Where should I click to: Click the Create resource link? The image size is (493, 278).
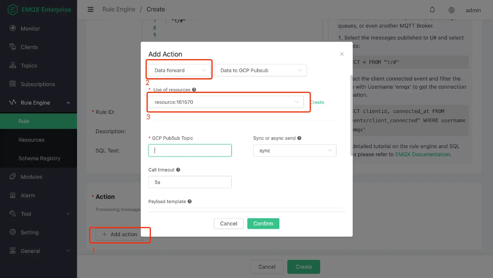pos(317,102)
